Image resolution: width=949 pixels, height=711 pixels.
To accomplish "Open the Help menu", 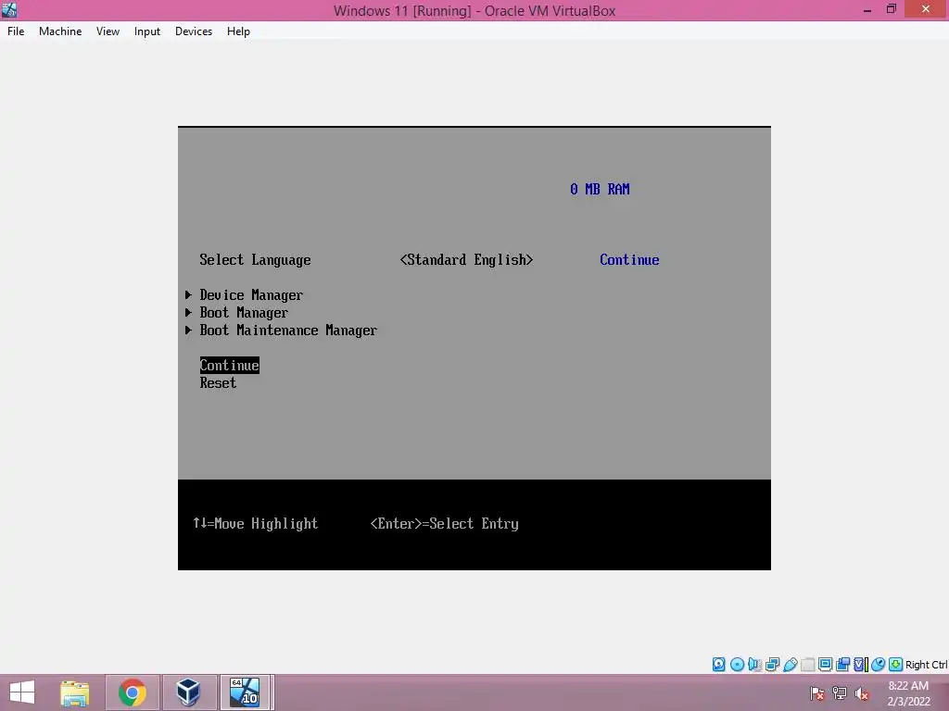I will 238,31.
